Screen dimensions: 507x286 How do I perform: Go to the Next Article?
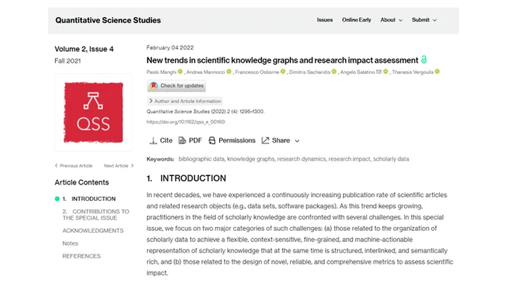coord(119,166)
